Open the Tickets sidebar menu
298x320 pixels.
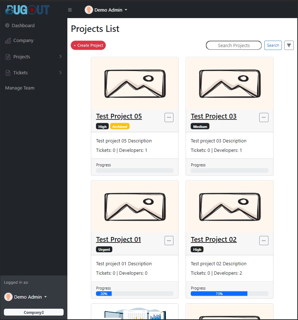coord(20,72)
